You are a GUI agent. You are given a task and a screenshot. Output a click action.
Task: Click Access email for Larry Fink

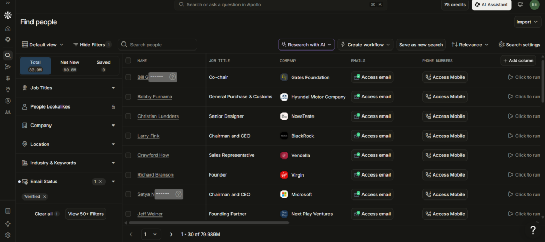tap(372, 136)
